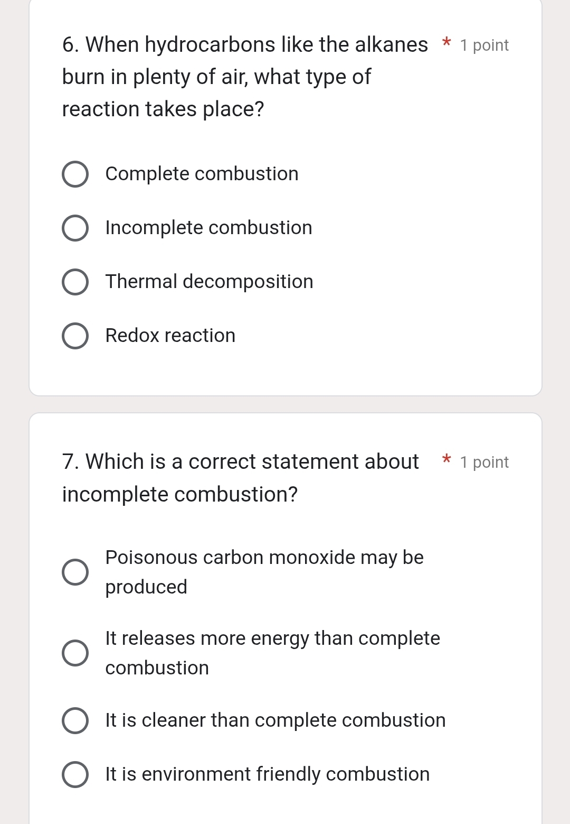The image size is (570, 824).
Task: Mark the "Redox reaction" radio button
Action: (75, 336)
